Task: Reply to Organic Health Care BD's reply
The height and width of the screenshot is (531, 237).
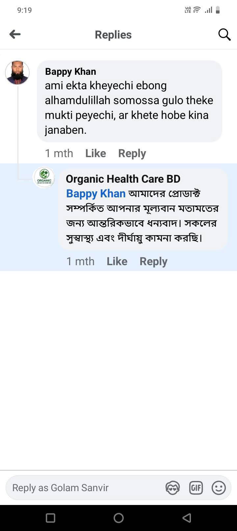Action: click(153, 261)
